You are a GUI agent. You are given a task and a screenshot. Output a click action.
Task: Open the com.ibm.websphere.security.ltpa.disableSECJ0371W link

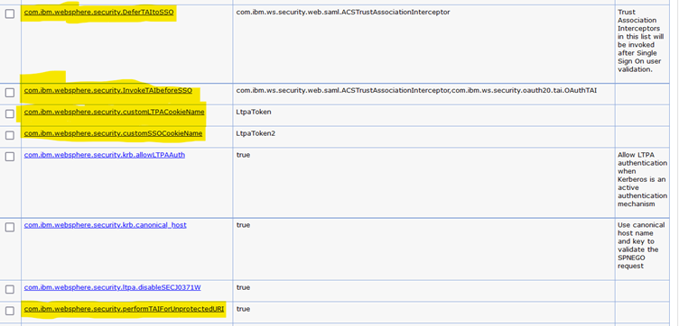click(x=113, y=287)
